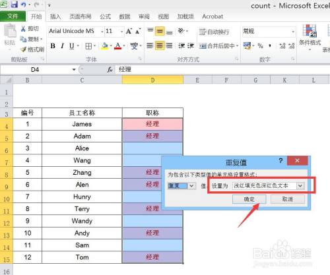Click the select-all corner triangle
Image resolution: width=330 pixels, height=275 pixels.
pos(7,80)
